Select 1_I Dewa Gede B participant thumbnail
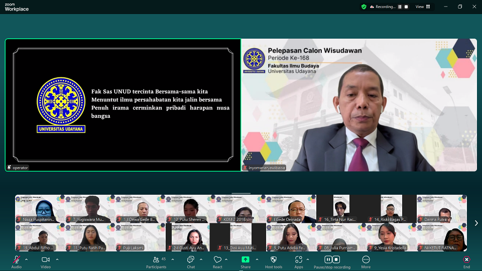Image resolution: width=482 pixels, height=271 pixels. pos(140,209)
